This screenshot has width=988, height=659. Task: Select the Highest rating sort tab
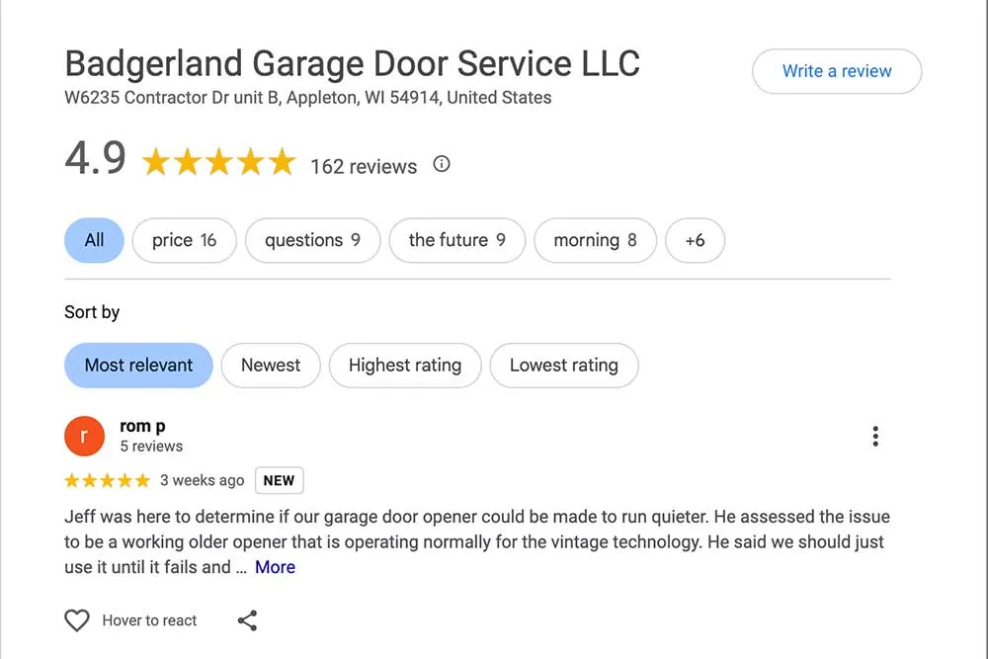(x=405, y=365)
